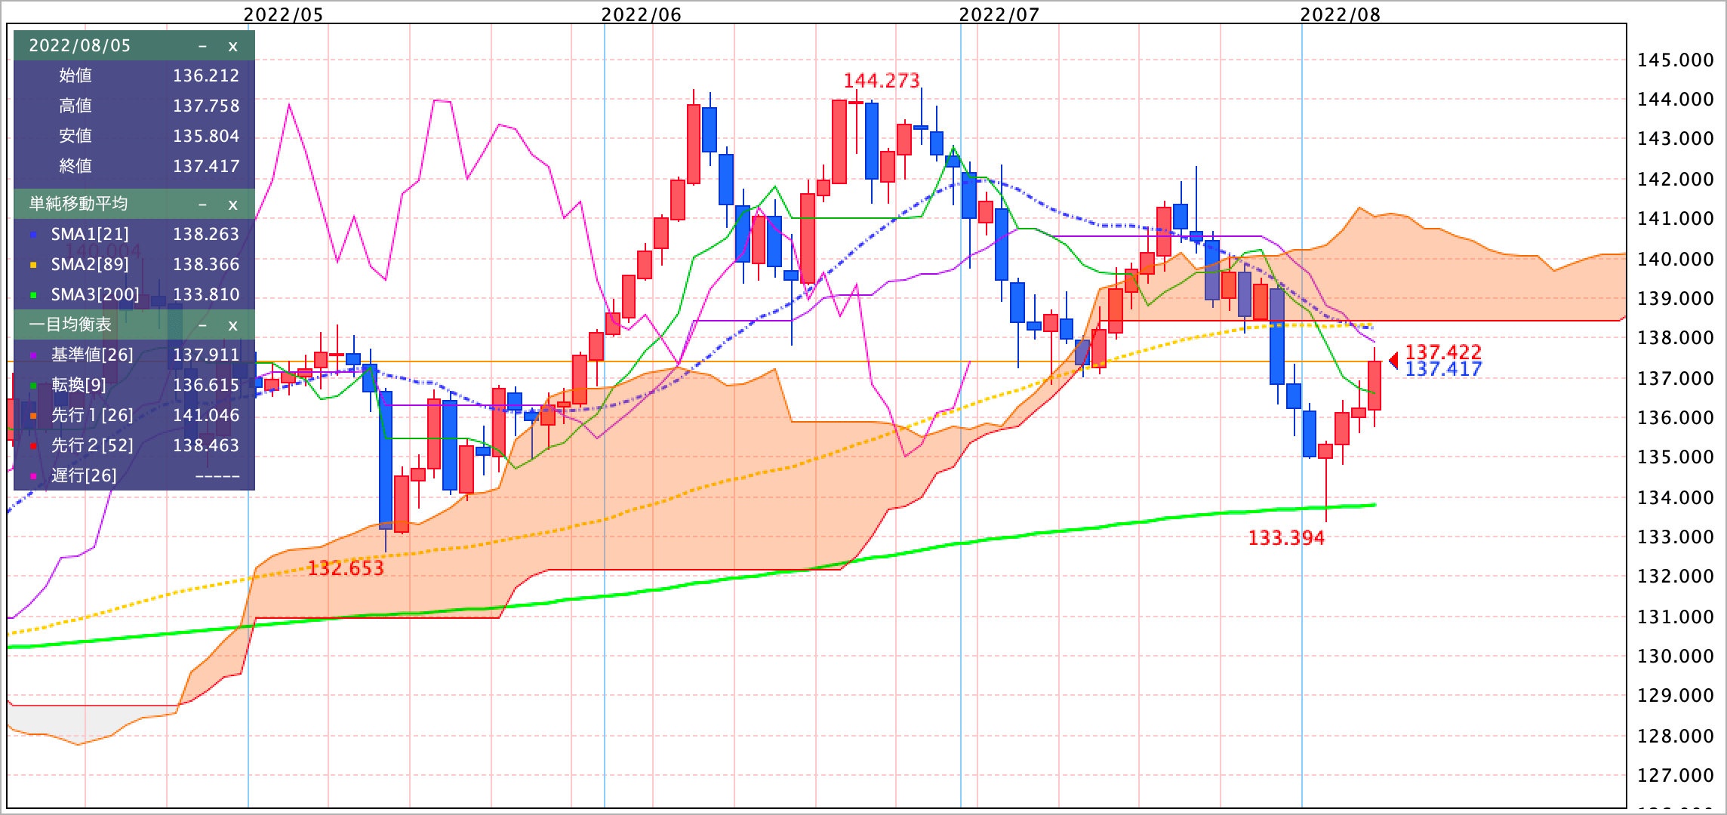
Task: Click the 基準値[26] legend color marker
Action: click(x=33, y=356)
